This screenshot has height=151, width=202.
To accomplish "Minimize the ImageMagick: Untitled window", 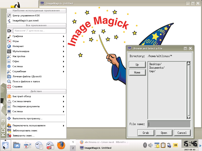I will click(188, 3).
